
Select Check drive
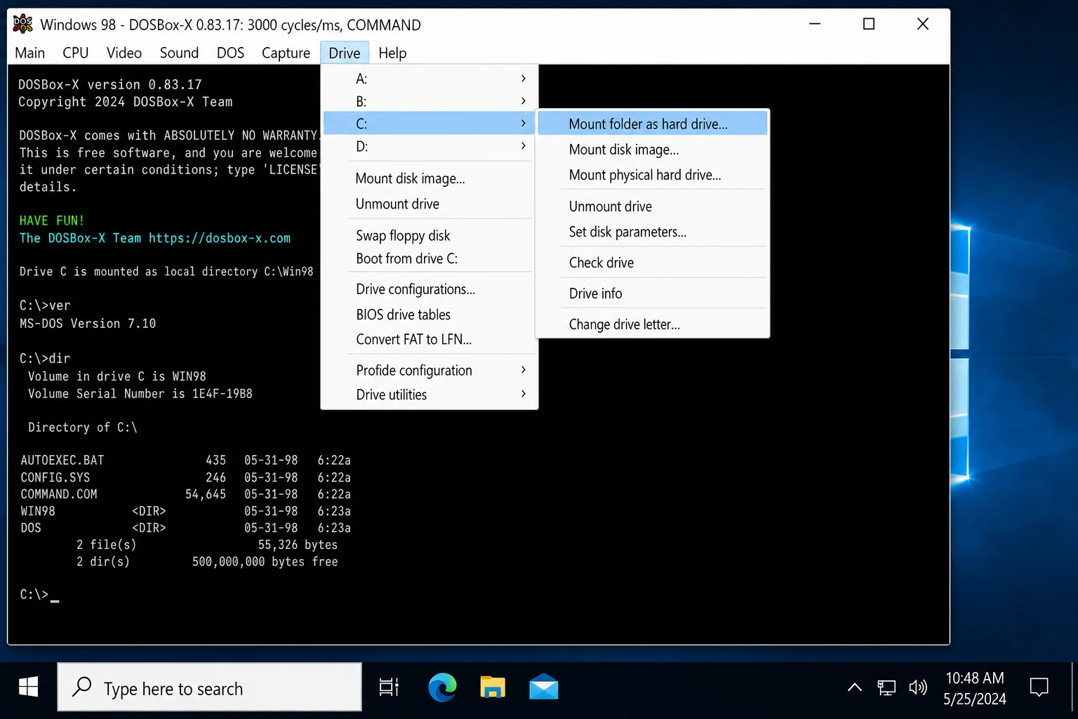[653, 263]
